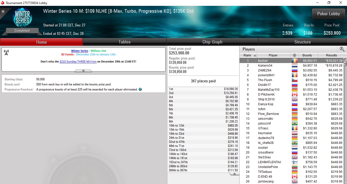Click the Winter Series logo
Image resolution: width=347 pixels, height=184 pixels.
[22, 18]
